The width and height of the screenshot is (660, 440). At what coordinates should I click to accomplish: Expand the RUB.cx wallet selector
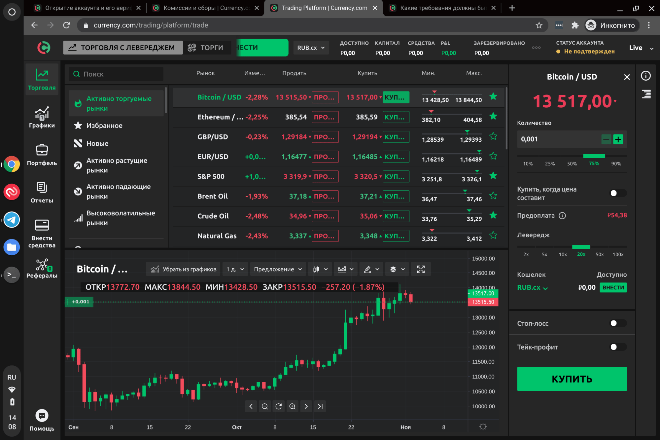pos(532,288)
